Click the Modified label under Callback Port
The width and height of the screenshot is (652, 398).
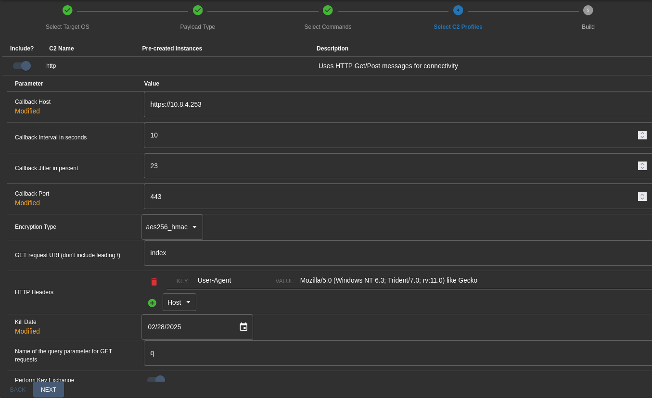click(27, 203)
